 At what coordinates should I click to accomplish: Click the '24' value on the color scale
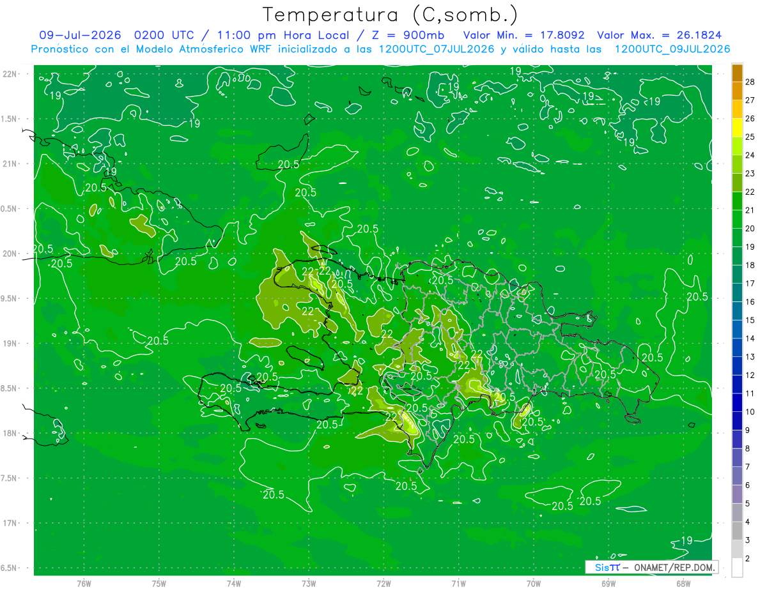pos(752,155)
